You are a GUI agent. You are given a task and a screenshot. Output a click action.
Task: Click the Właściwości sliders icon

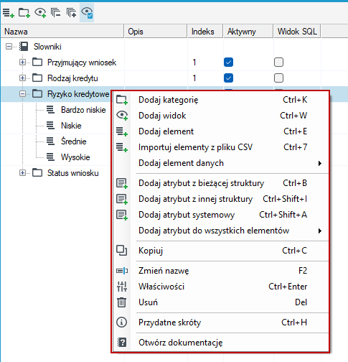point(122,287)
